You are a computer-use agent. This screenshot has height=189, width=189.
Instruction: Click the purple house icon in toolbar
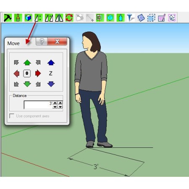172,18
